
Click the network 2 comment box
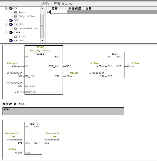pyautogui.click(x=63, y=111)
